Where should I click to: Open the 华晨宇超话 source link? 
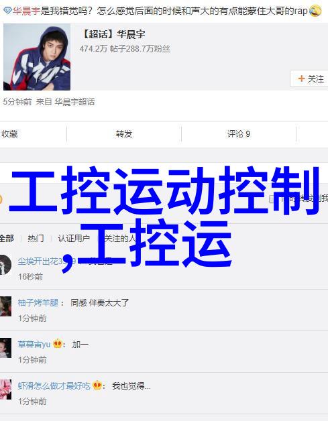coord(74,102)
